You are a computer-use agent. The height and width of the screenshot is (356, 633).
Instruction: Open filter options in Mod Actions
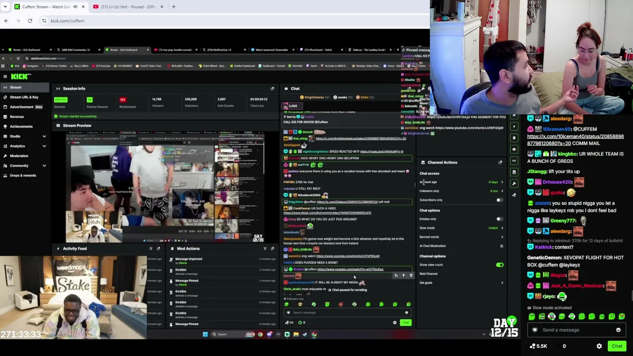point(265,249)
